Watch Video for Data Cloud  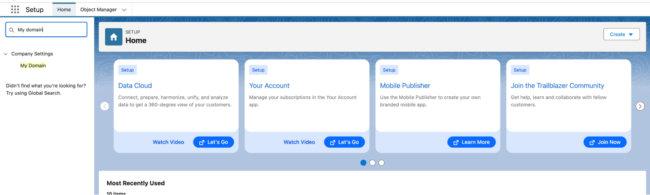[x=168, y=142]
